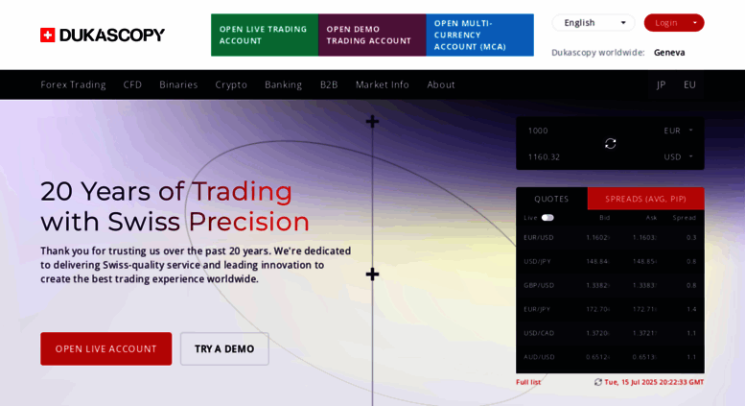The image size is (745, 406).
Task: Toggle the Live quotes switch
Action: [x=547, y=218]
